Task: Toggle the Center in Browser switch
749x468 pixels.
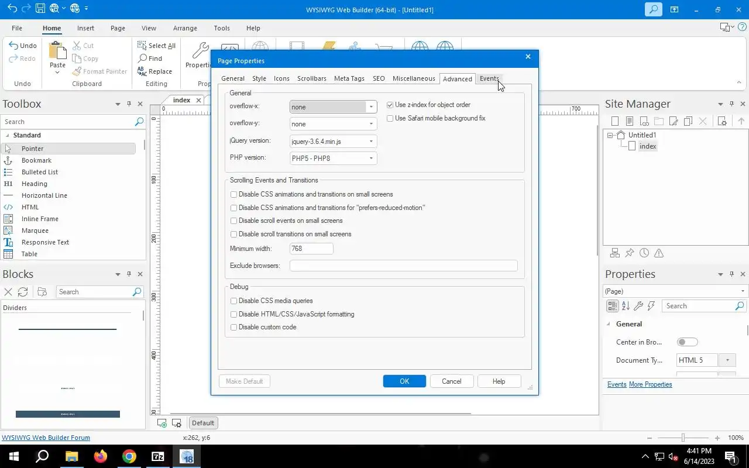Action: (x=688, y=342)
